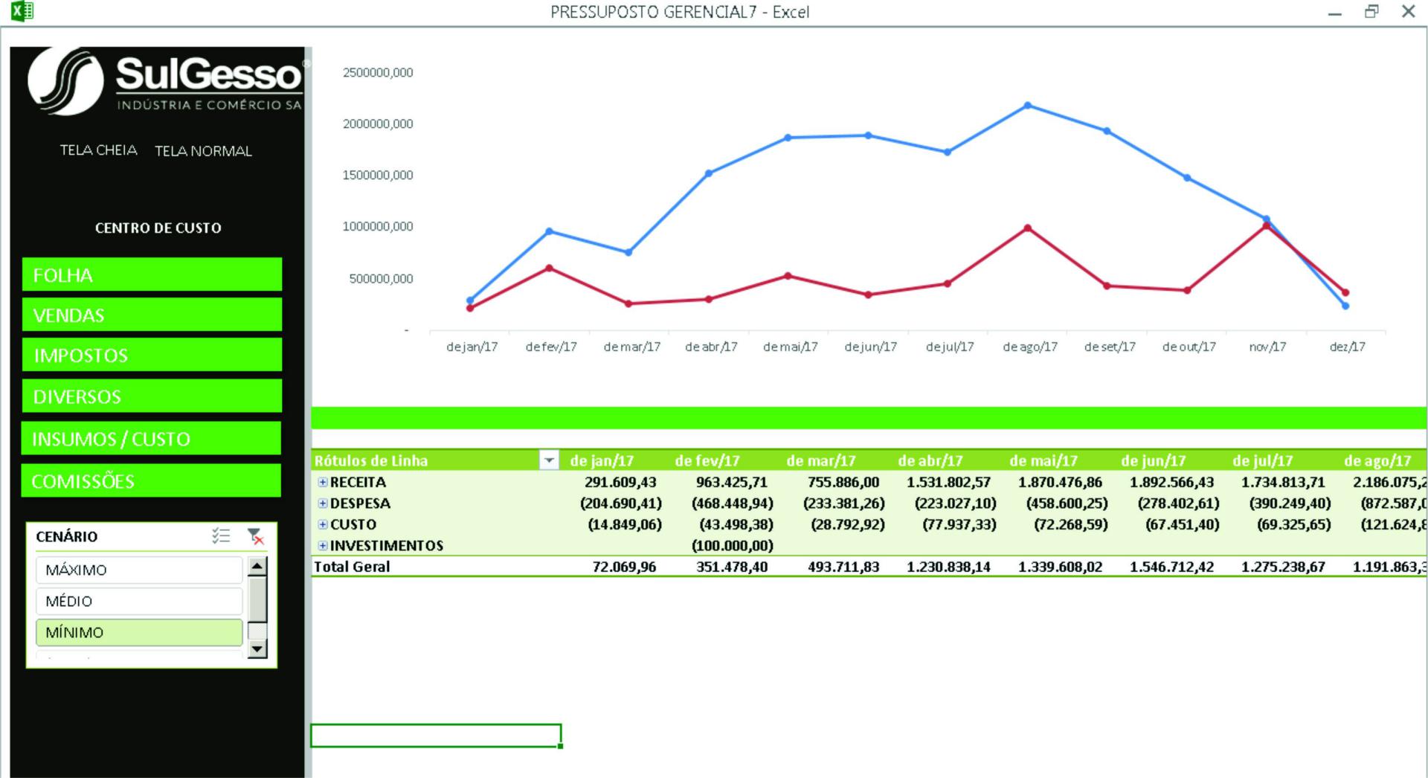The width and height of the screenshot is (1428, 778).
Task: Open the Rótulos de Linha filter dropdown
Action: point(548,460)
